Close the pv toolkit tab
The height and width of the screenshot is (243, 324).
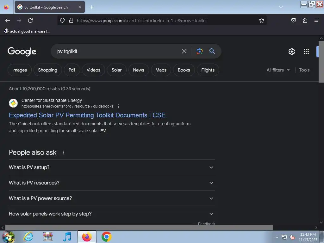pos(80,7)
